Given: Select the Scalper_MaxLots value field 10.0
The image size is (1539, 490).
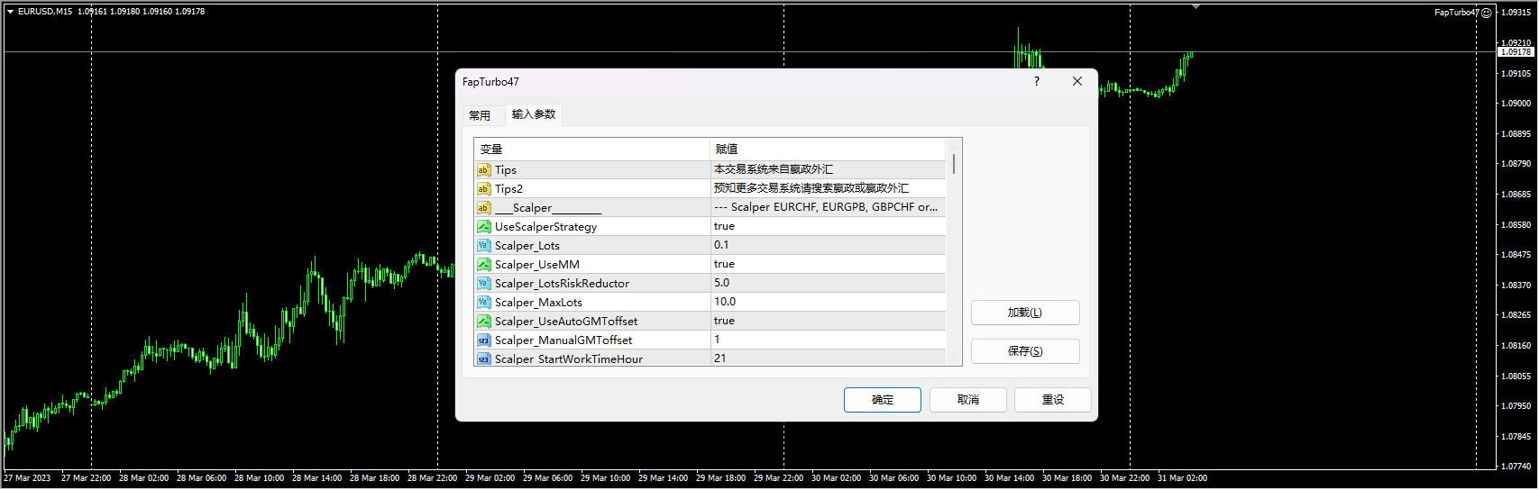Looking at the screenshot, I should click(x=725, y=302).
